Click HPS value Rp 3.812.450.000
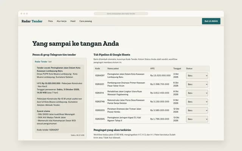The width and height of the screenshot is (242, 151). 160,93
